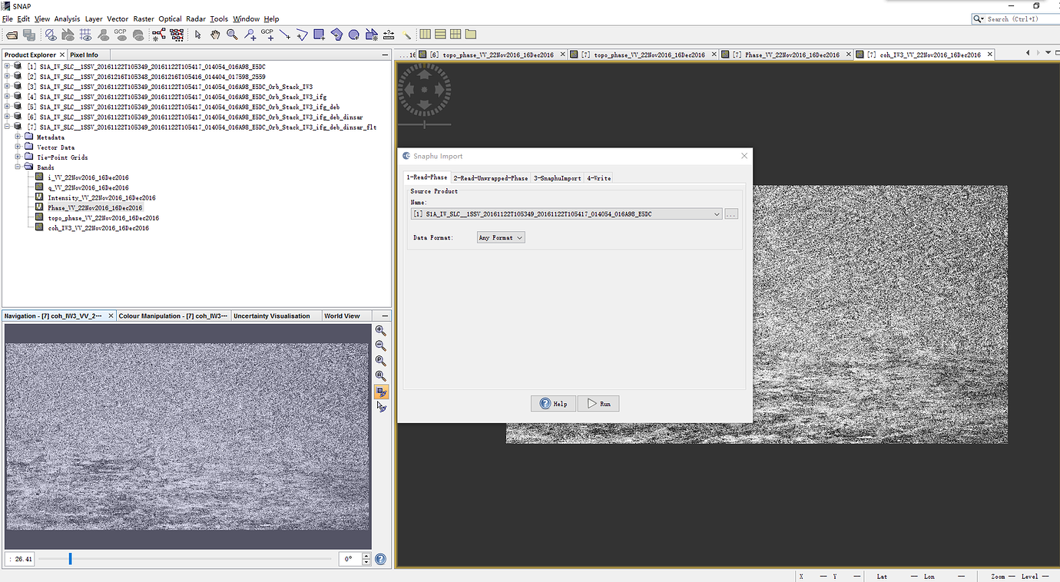Click Zoom In in Navigation panel
Image resolution: width=1060 pixels, height=582 pixels.
click(380, 330)
